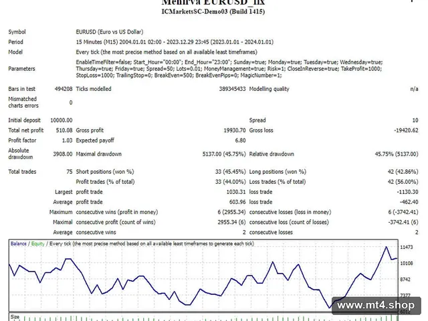Click the 'Ticks modelled' label
The width and height of the screenshot is (428, 321).
click(94, 89)
